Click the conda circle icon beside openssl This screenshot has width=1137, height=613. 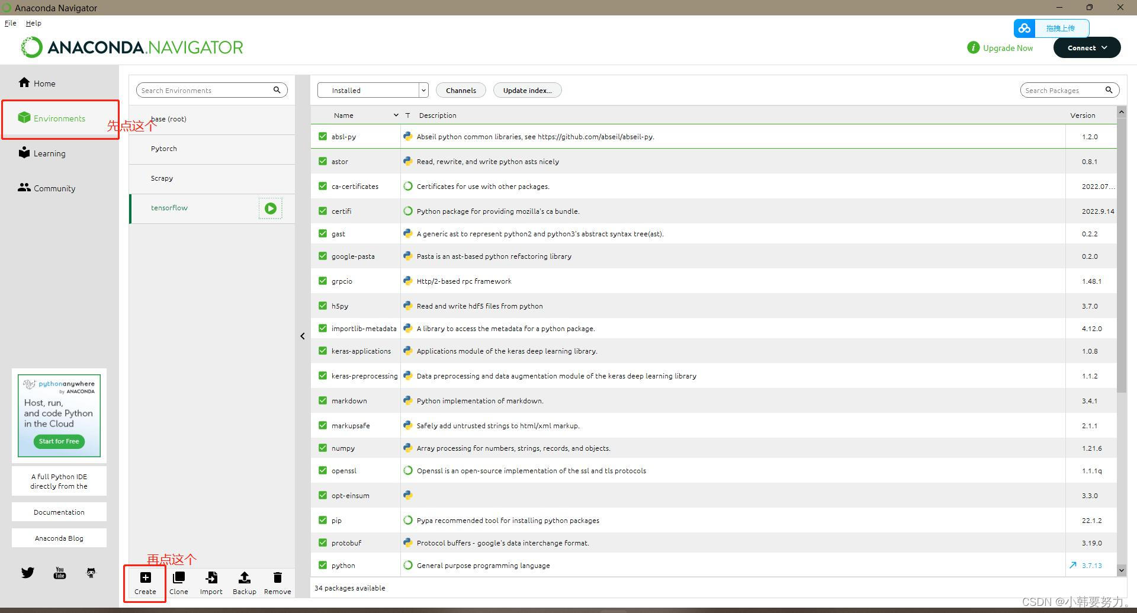(x=408, y=470)
